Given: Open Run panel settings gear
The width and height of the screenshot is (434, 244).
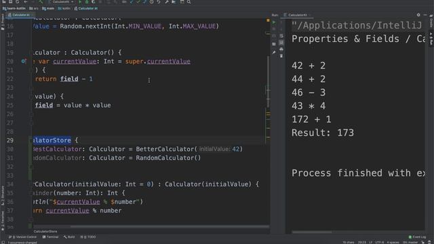Looking at the screenshot, I should (418, 15).
